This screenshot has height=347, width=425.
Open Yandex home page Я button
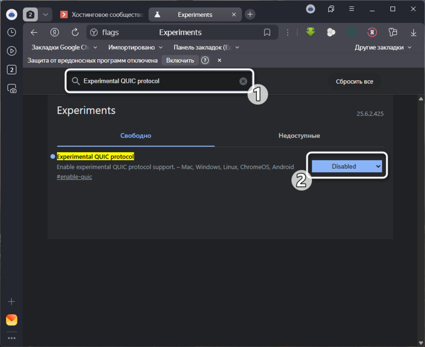click(55, 32)
